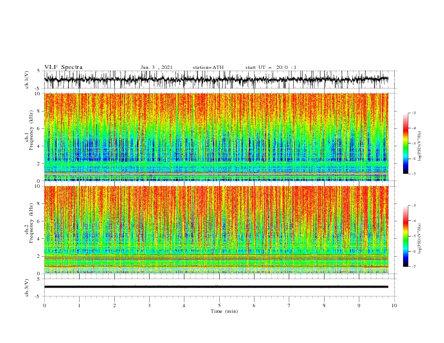
Task: Click the "start UT = 20:0 :1" text
Action: tap(271, 67)
